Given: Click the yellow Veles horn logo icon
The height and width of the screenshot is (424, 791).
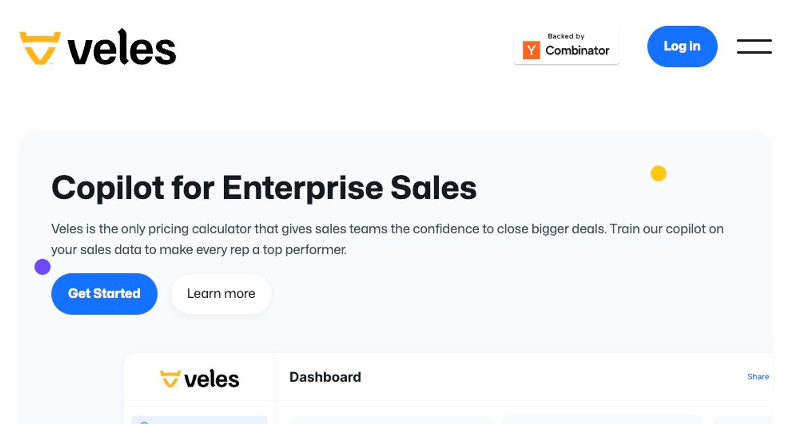Looking at the screenshot, I should (x=40, y=48).
